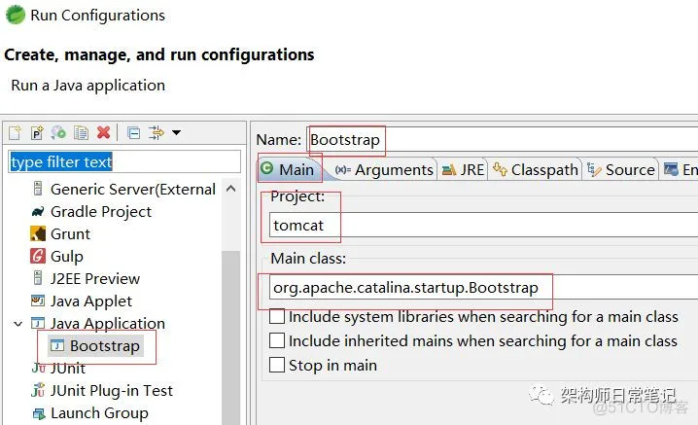Select J2EE Preview in the configuration list

click(x=94, y=279)
